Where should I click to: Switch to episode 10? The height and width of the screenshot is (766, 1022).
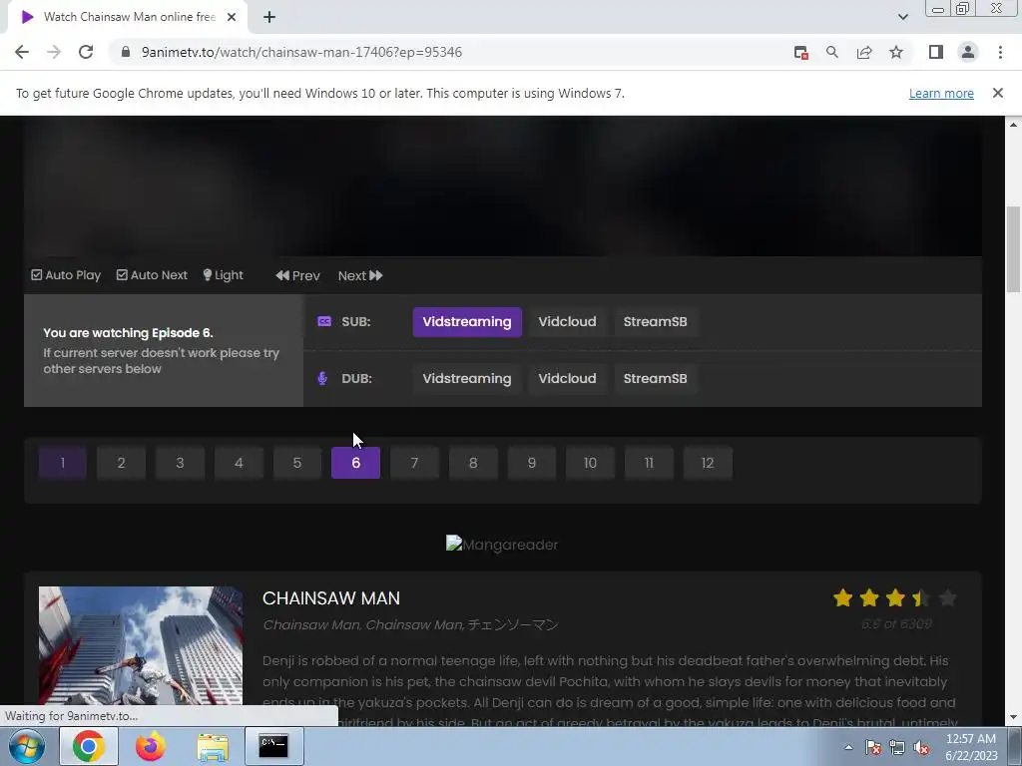pyautogui.click(x=591, y=463)
